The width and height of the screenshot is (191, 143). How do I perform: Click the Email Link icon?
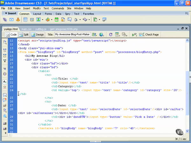[11, 20]
